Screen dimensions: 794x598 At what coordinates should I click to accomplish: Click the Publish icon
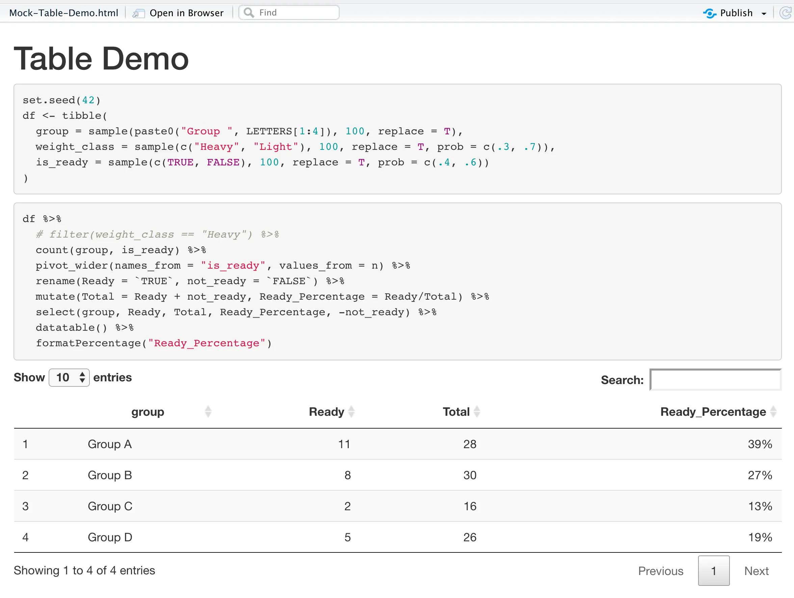click(709, 13)
